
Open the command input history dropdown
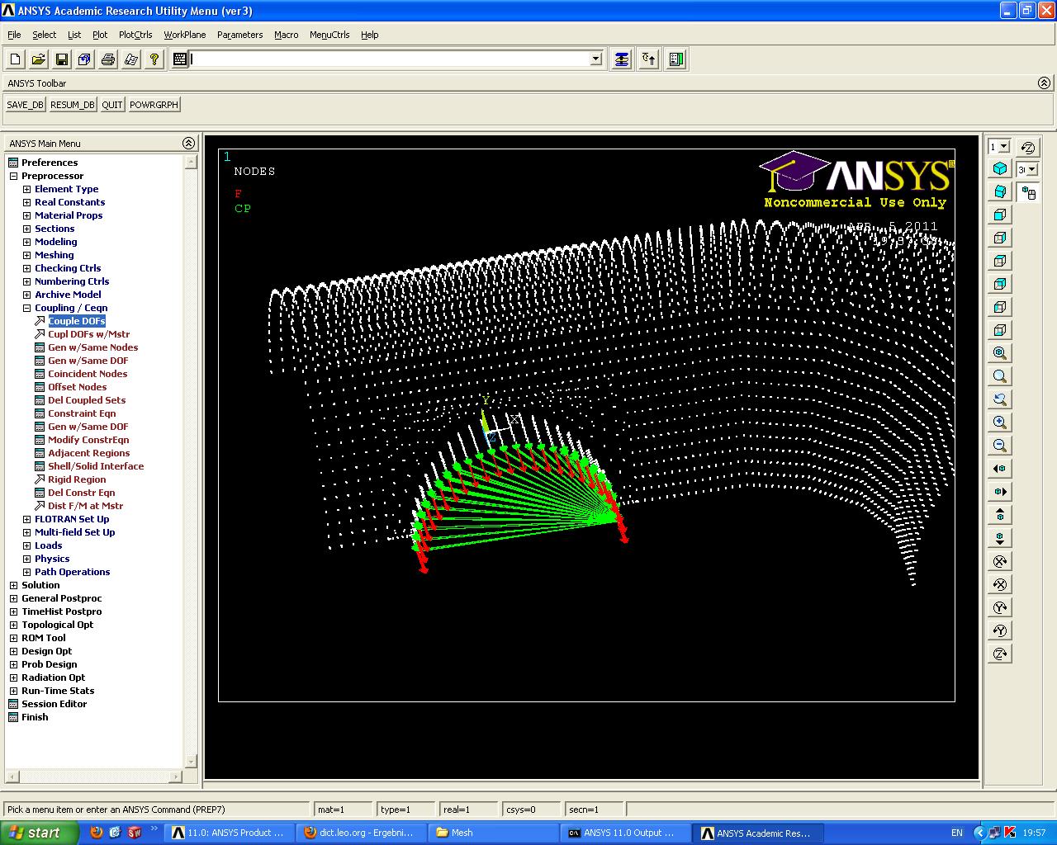pyautogui.click(x=595, y=59)
